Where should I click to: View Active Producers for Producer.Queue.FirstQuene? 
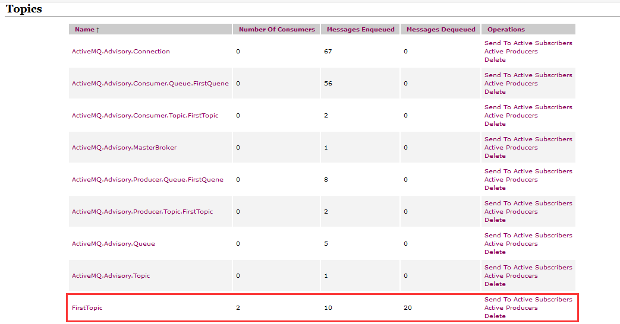(511, 179)
